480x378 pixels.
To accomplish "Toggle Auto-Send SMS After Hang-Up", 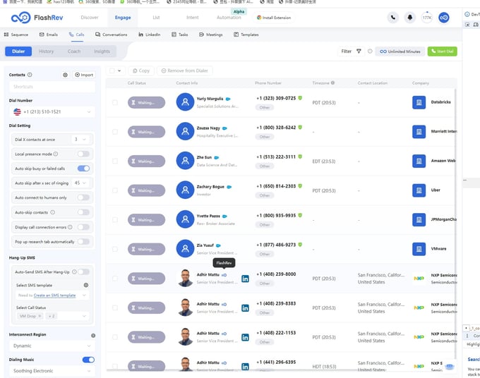I will pos(83,272).
